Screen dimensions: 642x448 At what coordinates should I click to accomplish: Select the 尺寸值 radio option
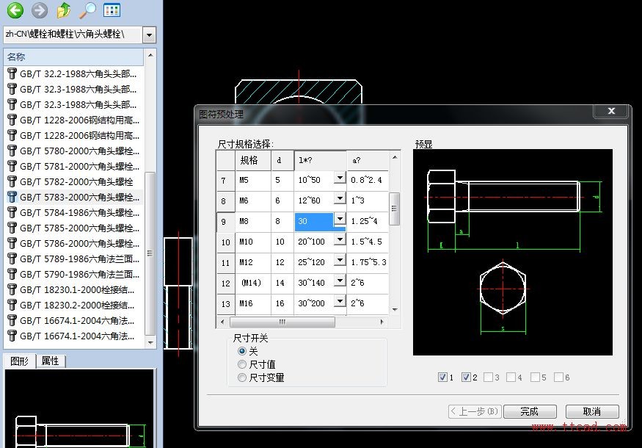coord(242,364)
